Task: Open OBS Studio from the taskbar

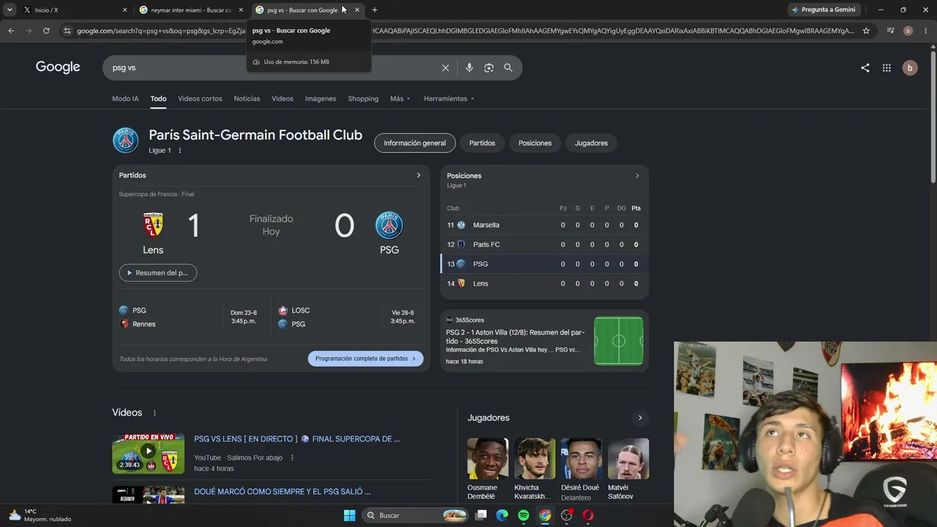Action: point(567,515)
